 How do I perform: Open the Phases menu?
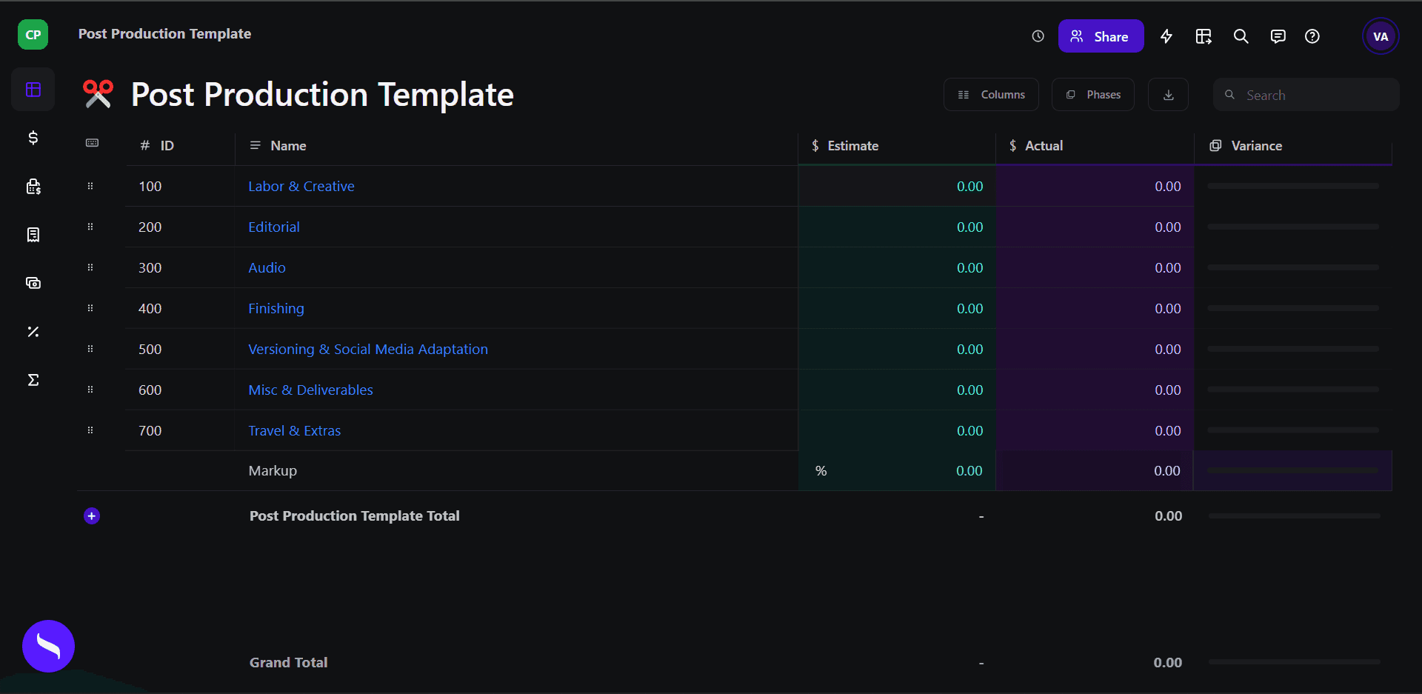[1092, 95]
